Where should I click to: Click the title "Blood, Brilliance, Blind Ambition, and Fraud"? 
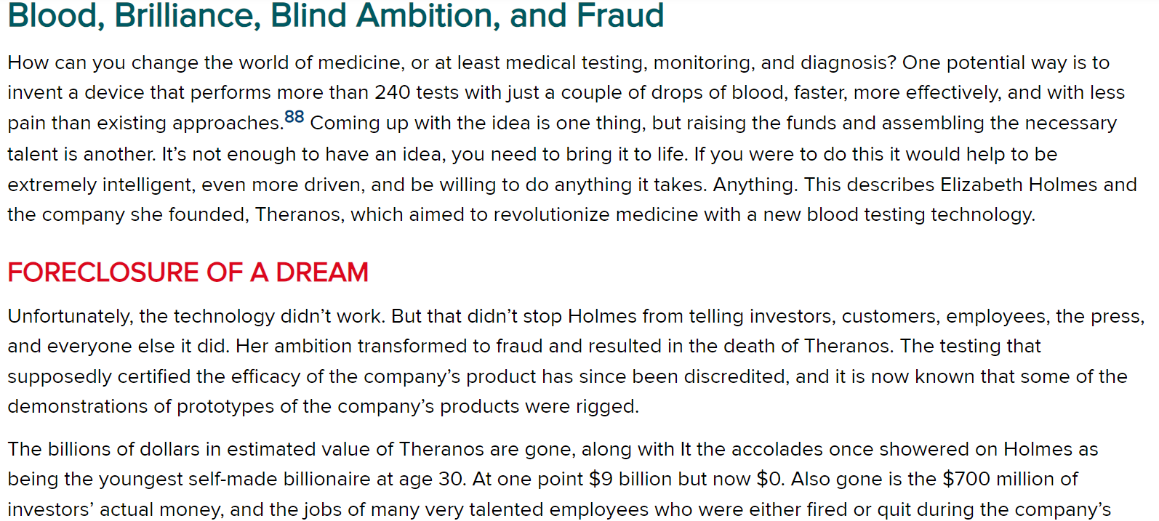[x=336, y=15]
